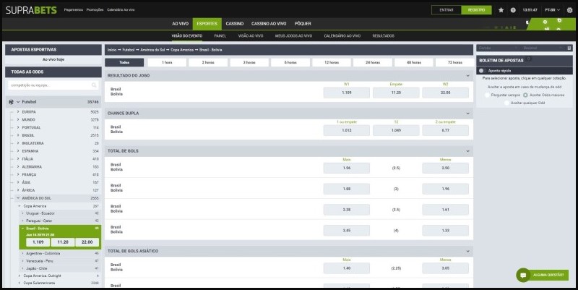The width and height of the screenshot is (578, 290).
Task: Collapse the Chance Dupla section
Action: [x=467, y=114]
